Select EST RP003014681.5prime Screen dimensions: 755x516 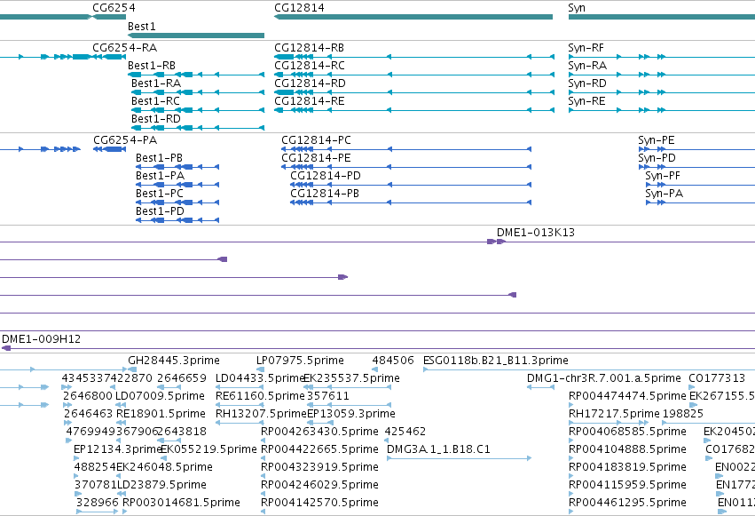click(181, 503)
